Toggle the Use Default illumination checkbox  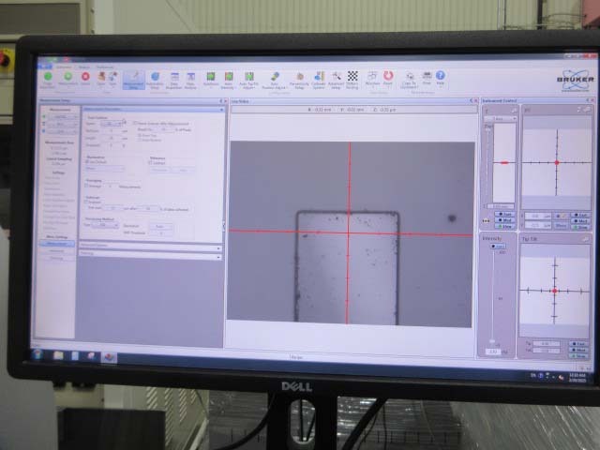87,161
